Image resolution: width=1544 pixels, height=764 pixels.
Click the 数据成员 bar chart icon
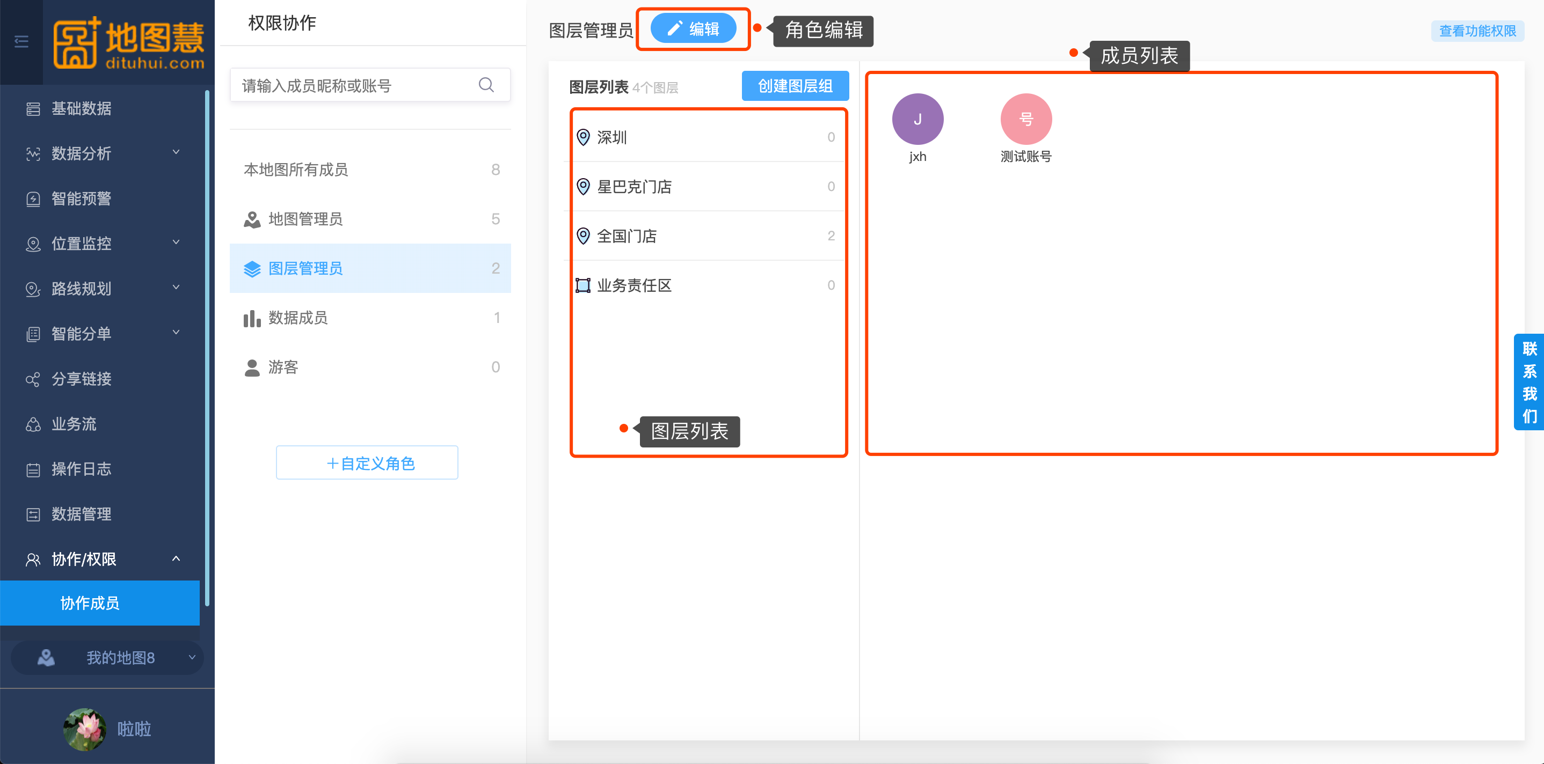252,318
